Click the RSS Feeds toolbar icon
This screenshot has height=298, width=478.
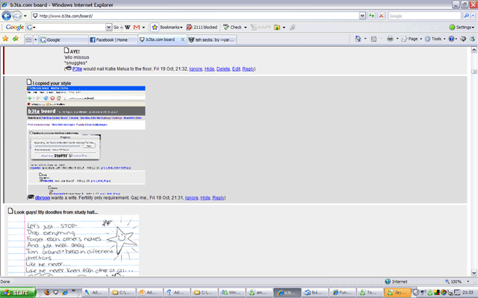(373, 39)
